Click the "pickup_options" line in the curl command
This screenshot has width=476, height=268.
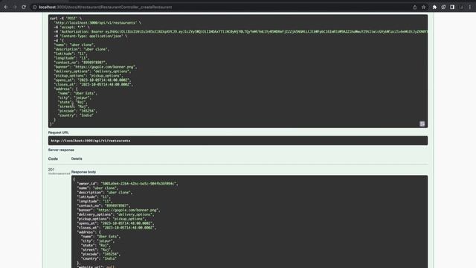[89, 76]
